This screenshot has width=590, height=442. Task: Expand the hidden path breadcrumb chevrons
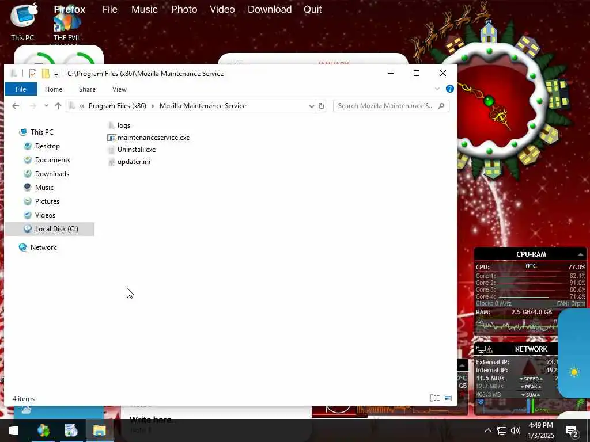coord(82,106)
